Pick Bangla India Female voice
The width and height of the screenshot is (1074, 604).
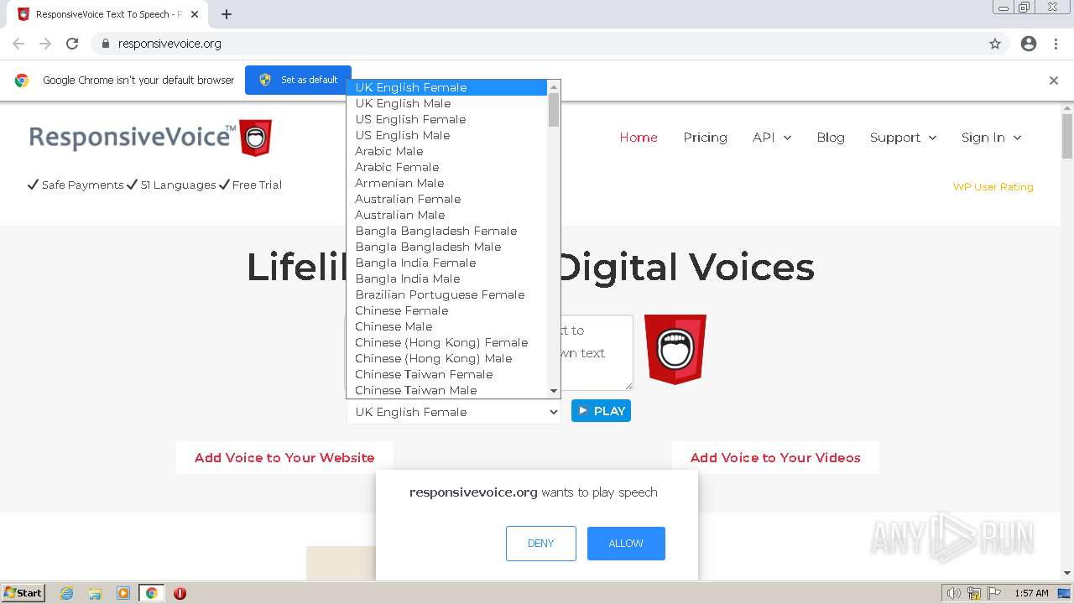click(x=446, y=263)
